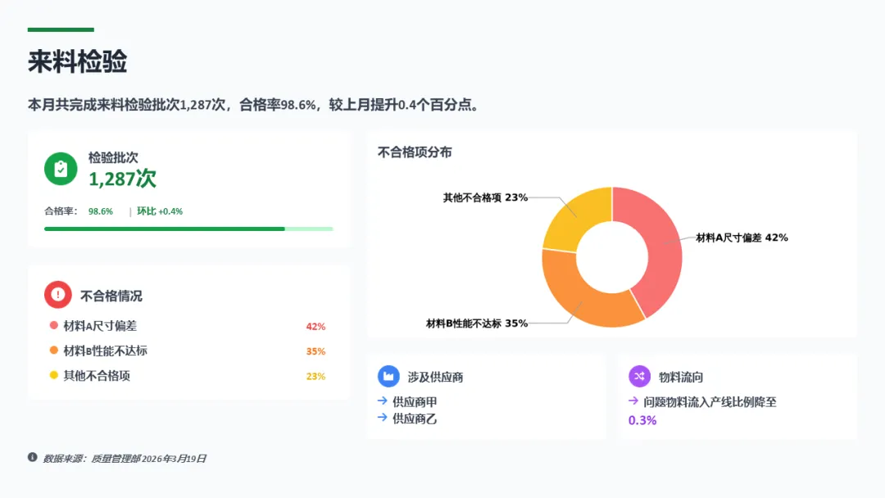
Task: Click the green pass-rate progress bar
Action: pyautogui.click(x=188, y=229)
